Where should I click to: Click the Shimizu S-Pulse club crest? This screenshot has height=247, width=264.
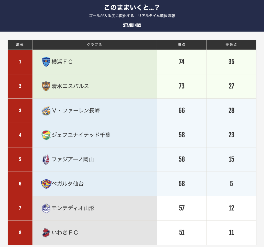[46, 86]
